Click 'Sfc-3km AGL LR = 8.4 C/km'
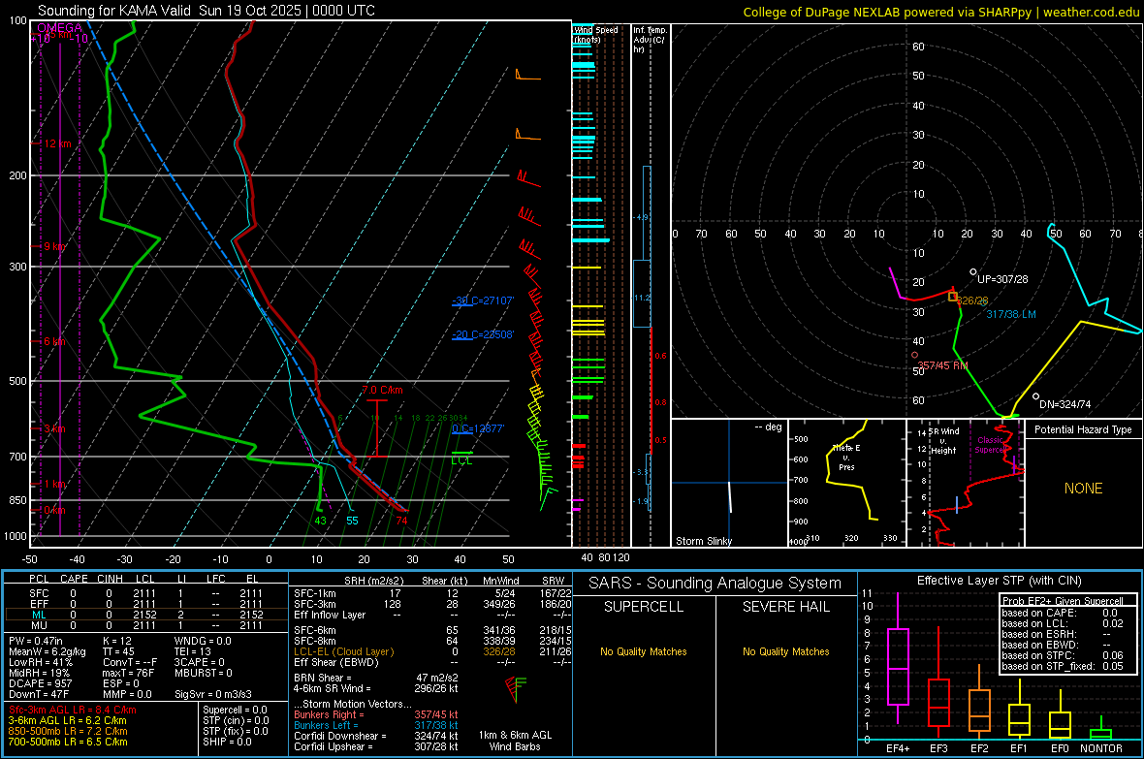Screen dimensions: 1144x759 coord(73,710)
